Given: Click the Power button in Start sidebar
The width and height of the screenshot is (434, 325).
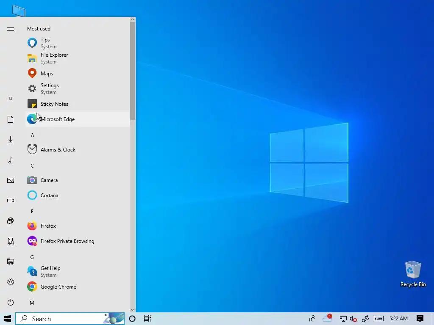Looking at the screenshot, I should (11, 302).
